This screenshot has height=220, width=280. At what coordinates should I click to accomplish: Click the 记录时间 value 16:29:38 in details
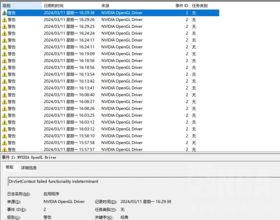coord(146,202)
